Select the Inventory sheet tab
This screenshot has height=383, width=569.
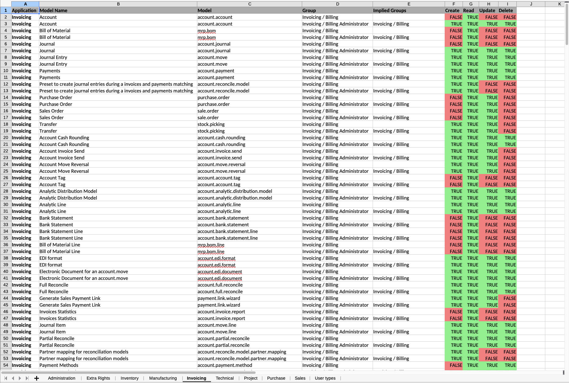point(129,378)
